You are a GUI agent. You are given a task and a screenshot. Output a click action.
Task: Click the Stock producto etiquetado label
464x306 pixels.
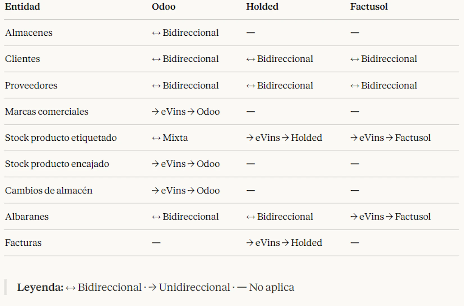61,138
